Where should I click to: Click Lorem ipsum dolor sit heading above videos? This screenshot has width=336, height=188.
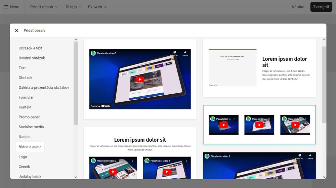140,140
